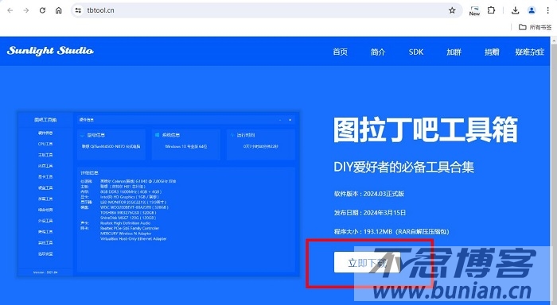Click the New labeled toolbar icon
The height and width of the screenshot is (305, 557).
tap(474, 10)
